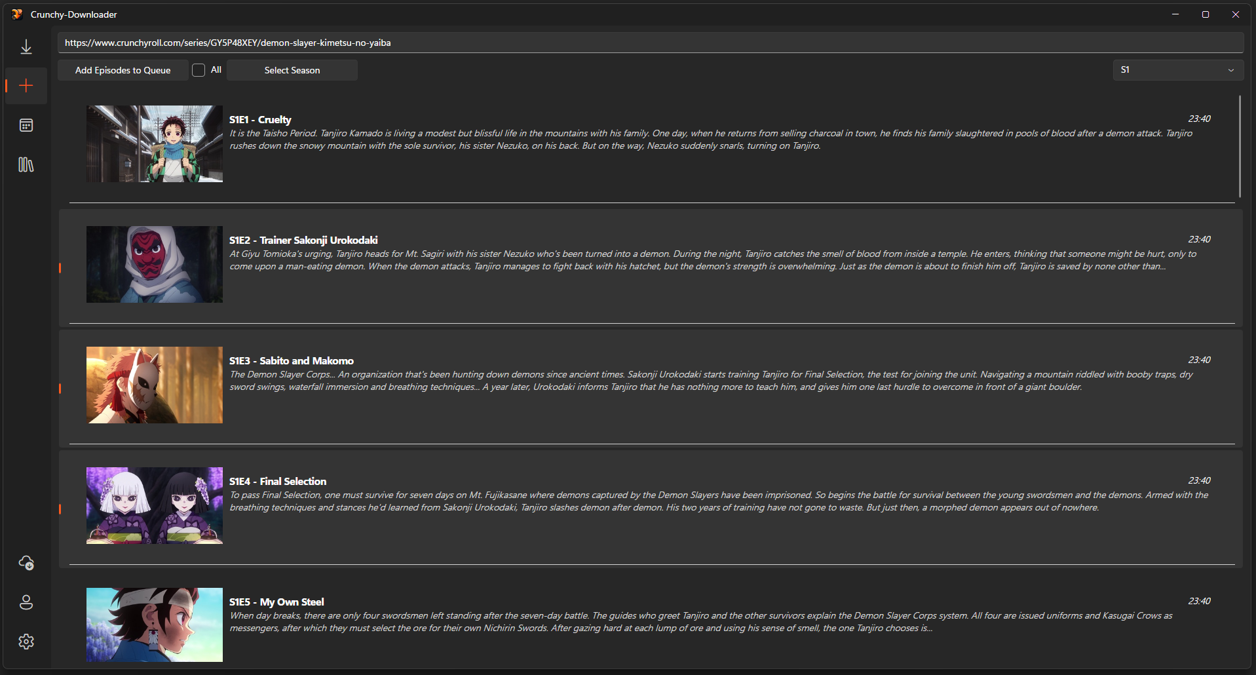The width and height of the screenshot is (1256, 675).
Task: Open the Downloads queue sidebar icon
Action: point(26,47)
